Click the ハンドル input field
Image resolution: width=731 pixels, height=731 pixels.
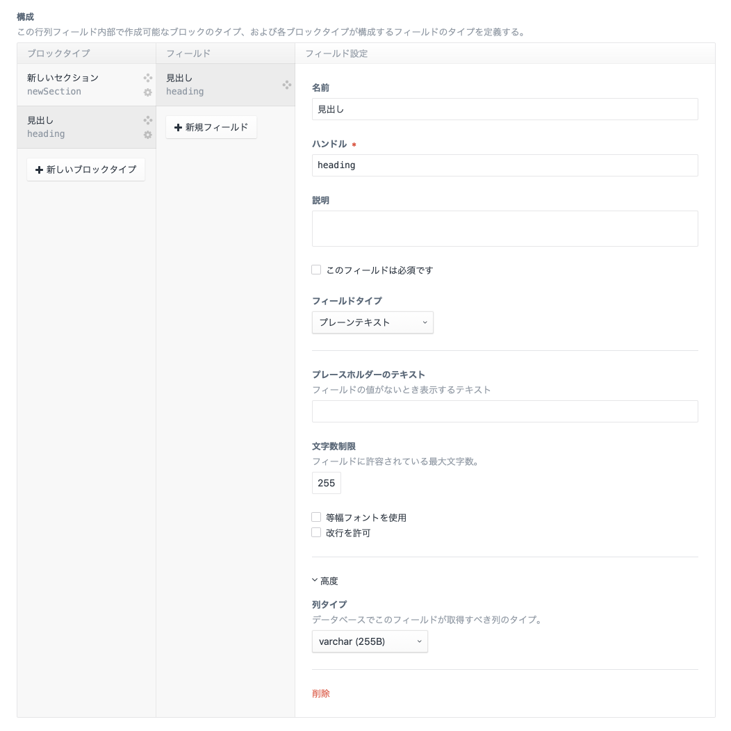(504, 165)
